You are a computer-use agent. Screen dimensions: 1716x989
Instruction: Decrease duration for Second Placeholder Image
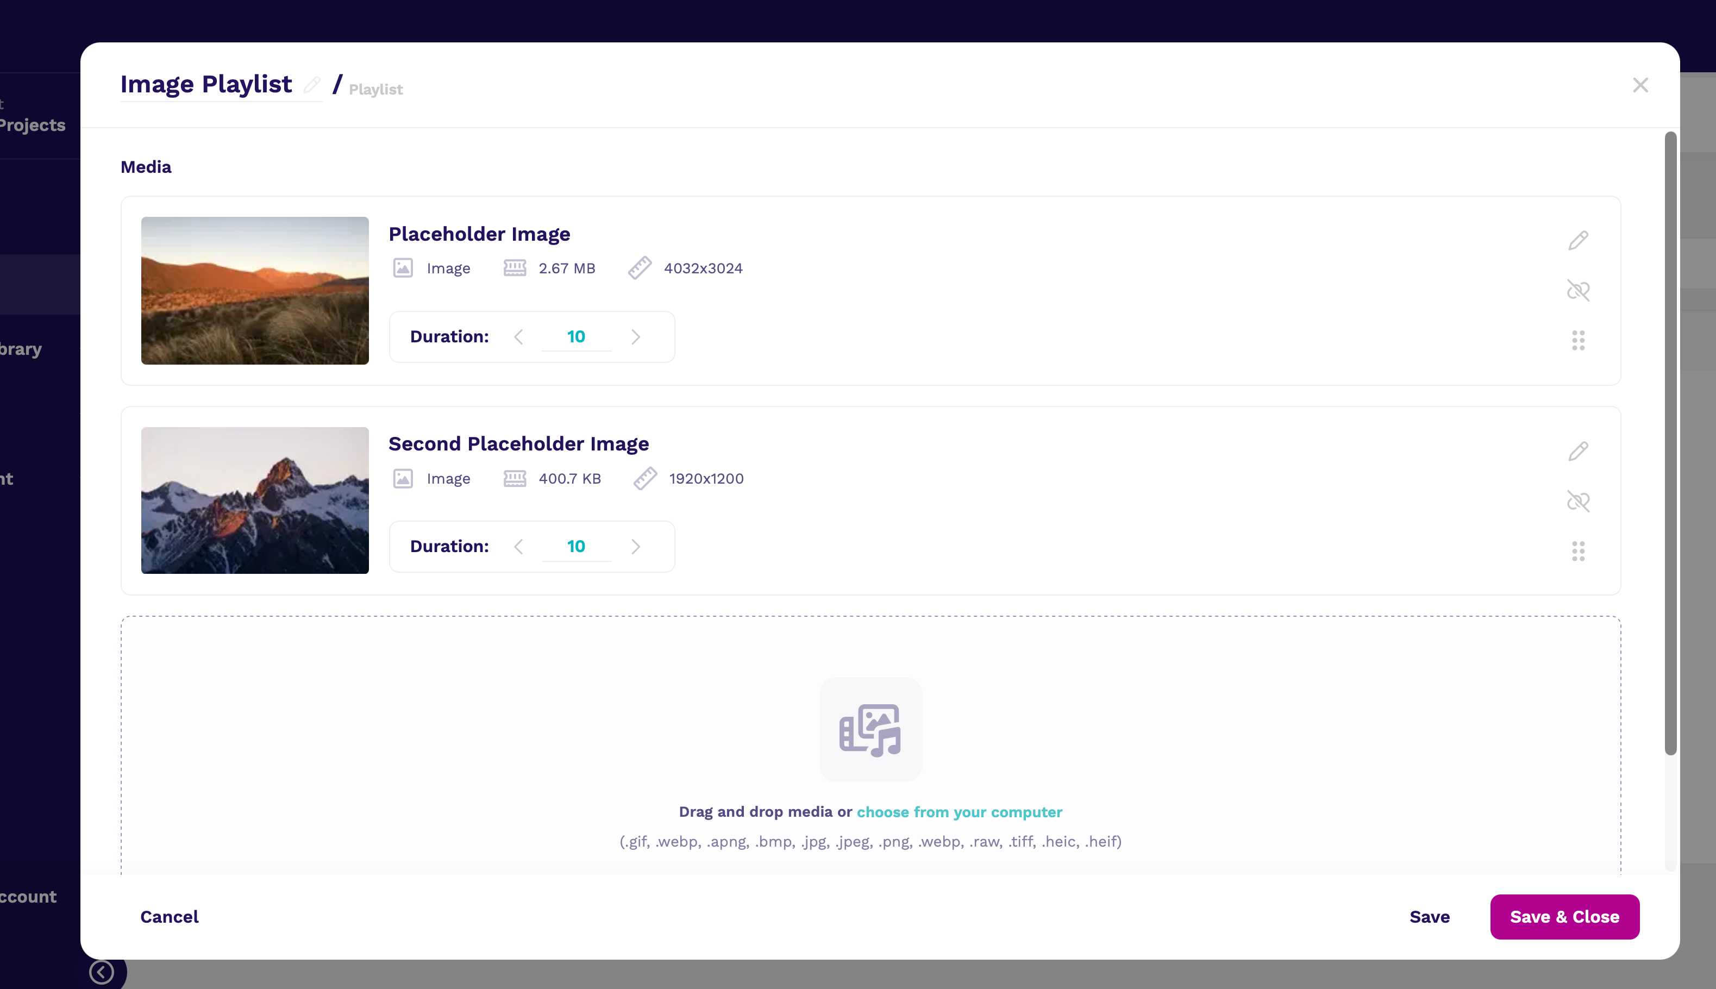[519, 547]
